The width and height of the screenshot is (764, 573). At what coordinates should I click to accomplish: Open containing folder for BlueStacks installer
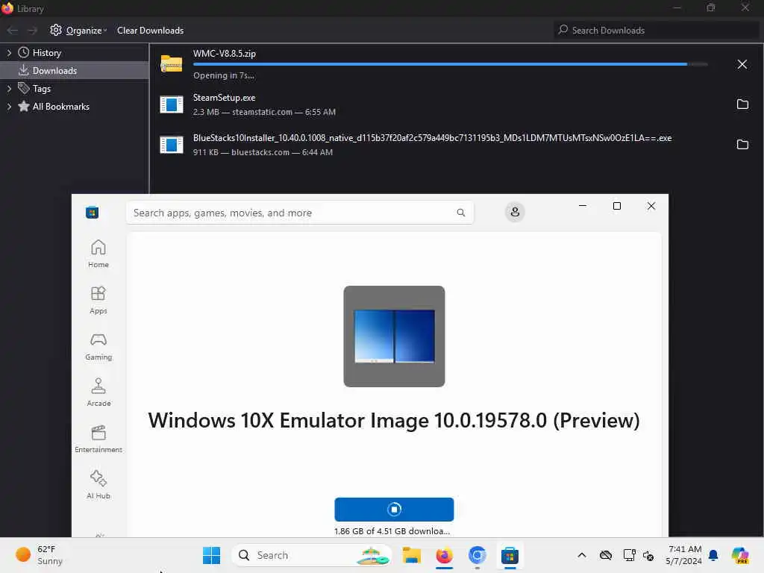click(x=742, y=144)
